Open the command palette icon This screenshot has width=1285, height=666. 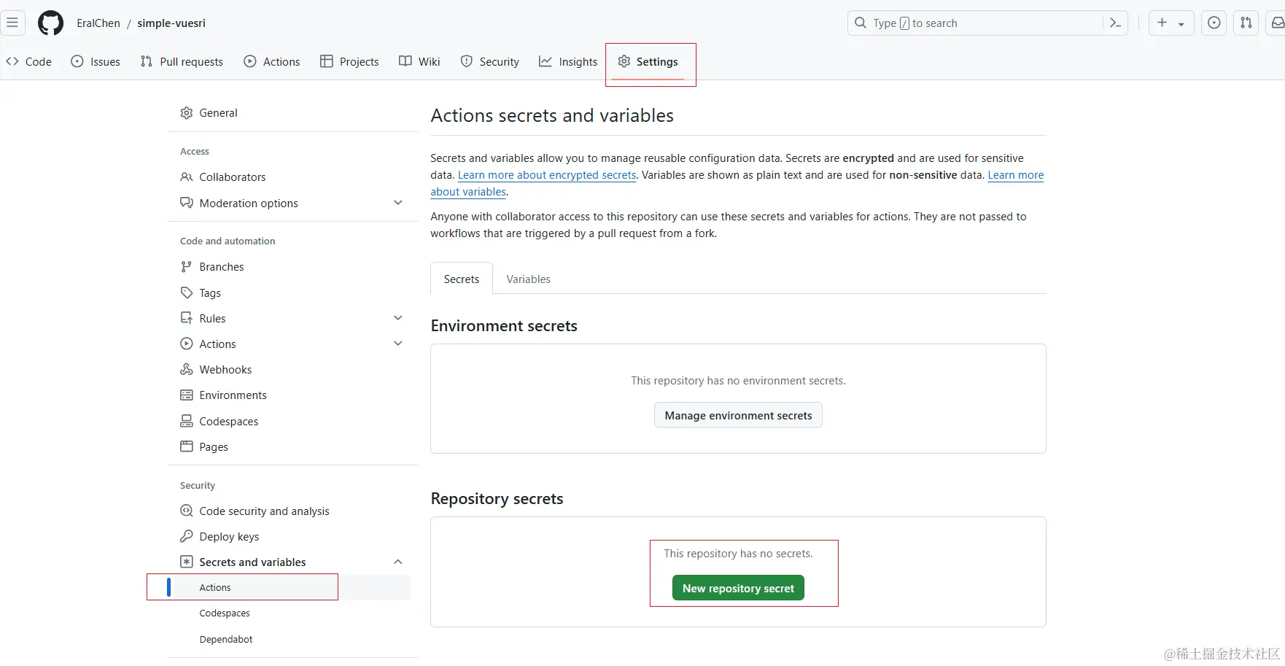(x=1115, y=23)
